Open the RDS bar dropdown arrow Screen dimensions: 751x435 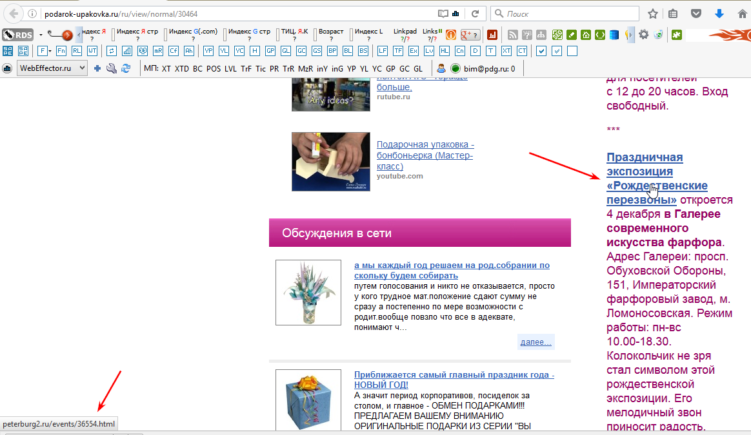click(41, 35)
